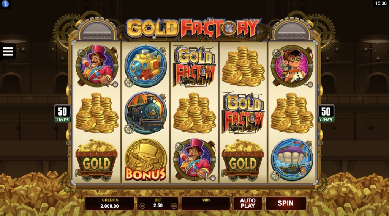Click the Gold Factory title logo
The image size is (389, 216).
coord(194,29)
